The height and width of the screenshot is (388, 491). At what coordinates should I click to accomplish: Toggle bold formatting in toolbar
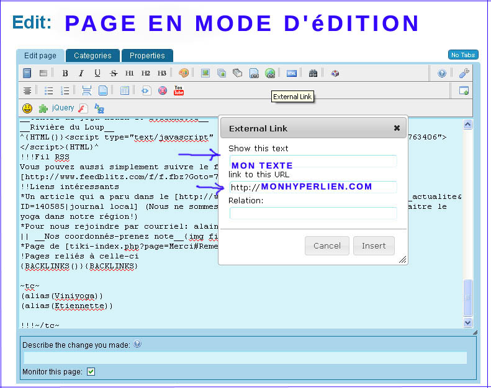point(65,73)
